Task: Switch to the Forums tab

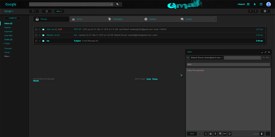Action: tap(196, 19)
